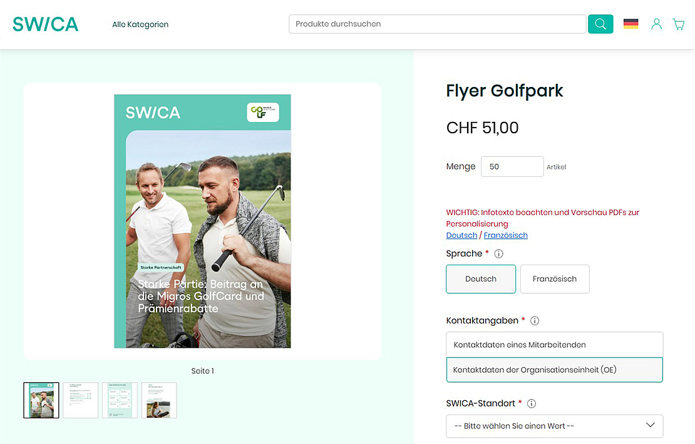
Task: Click the SWICA logo in header
Action: click(45, 24)
